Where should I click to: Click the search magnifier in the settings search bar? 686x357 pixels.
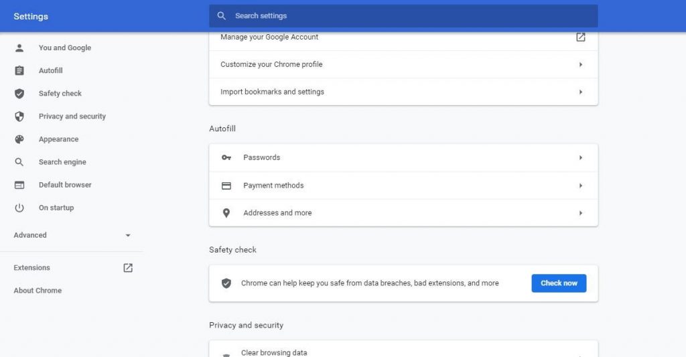pos(222,16)
